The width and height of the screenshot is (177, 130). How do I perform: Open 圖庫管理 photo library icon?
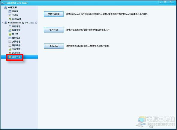[10, 30]
